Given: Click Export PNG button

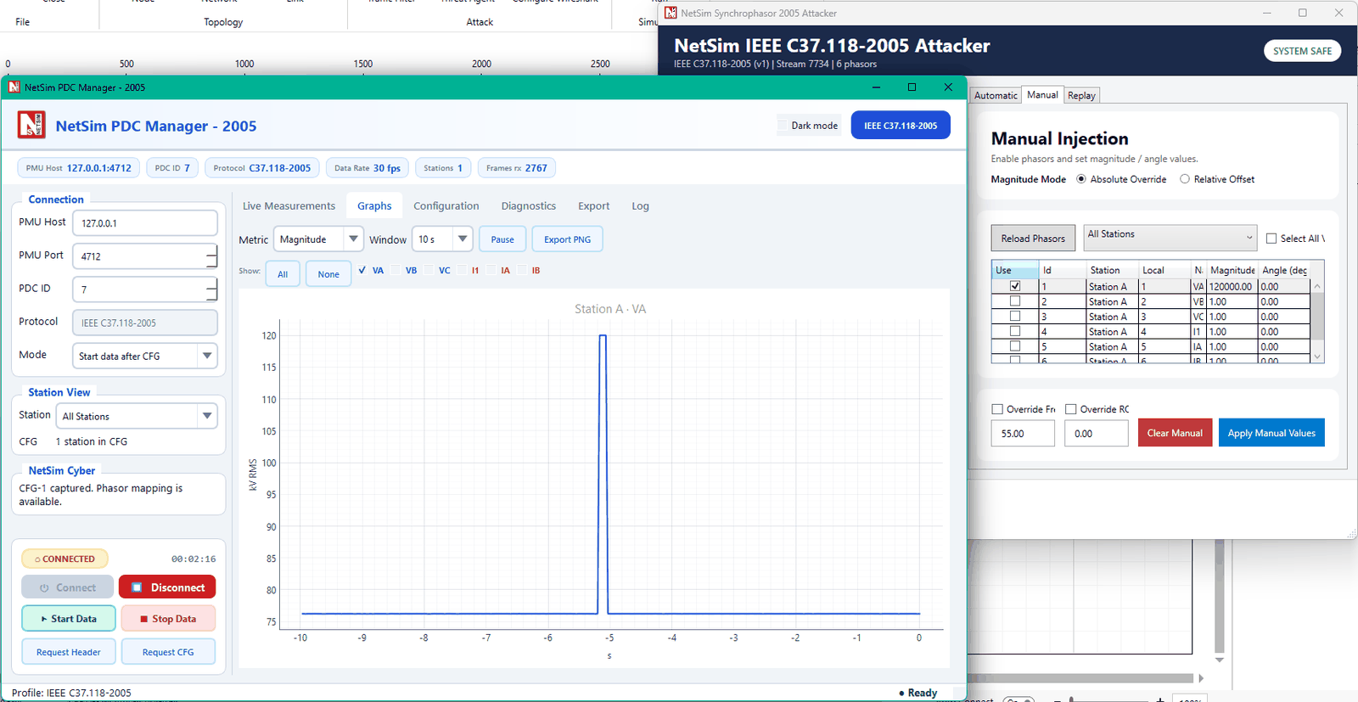Looking at the screenshot, I should 568,239.
